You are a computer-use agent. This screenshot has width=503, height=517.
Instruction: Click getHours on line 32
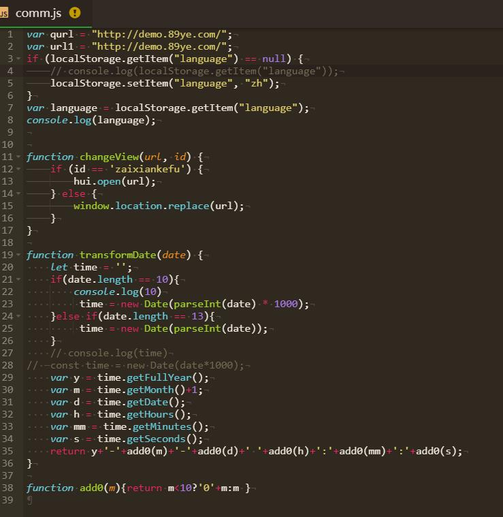pyautogui.click(x=150, y=414)
